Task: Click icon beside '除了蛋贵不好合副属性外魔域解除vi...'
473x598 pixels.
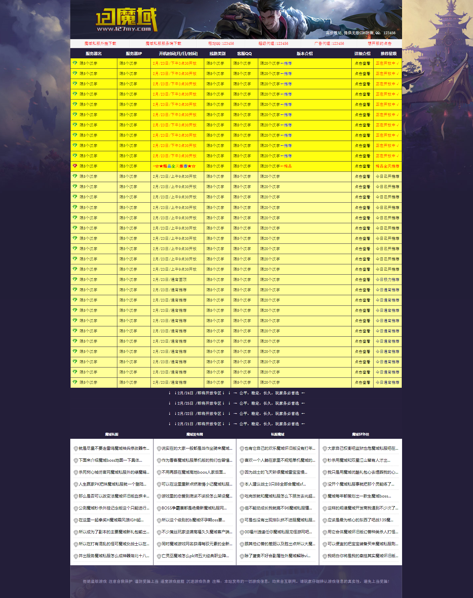Action: tap(242, 556)
